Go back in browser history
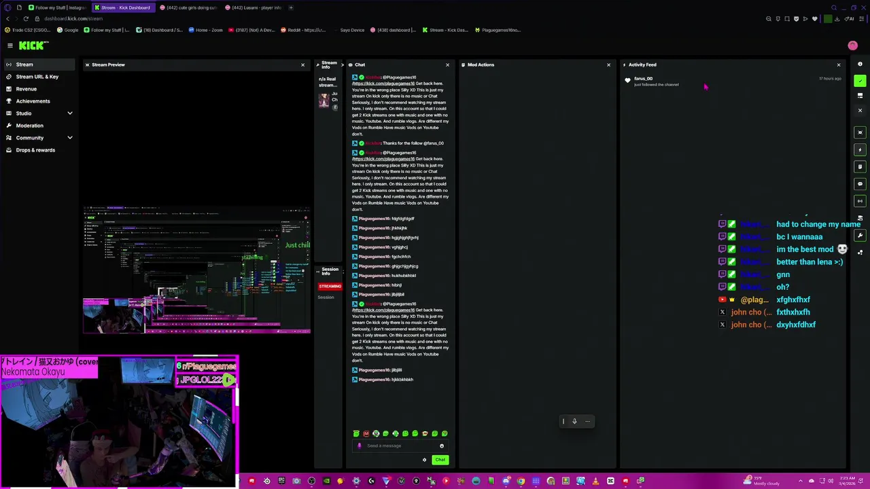870x489 pixels. point(7,18)
